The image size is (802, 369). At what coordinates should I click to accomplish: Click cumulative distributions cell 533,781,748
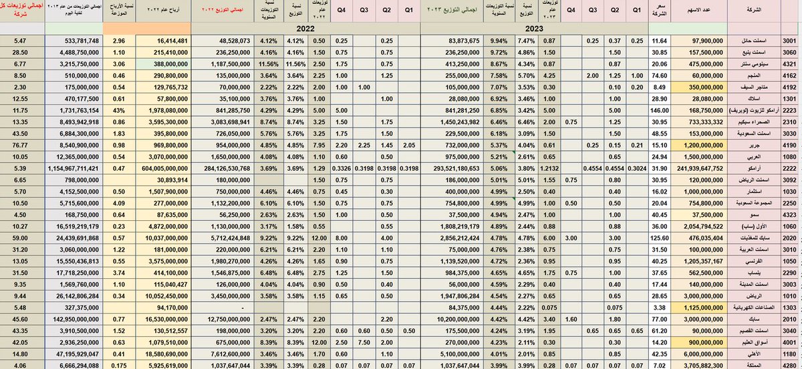click(74, 41)
